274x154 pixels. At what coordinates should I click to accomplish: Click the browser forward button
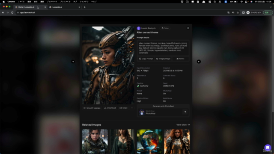point(8,12)
